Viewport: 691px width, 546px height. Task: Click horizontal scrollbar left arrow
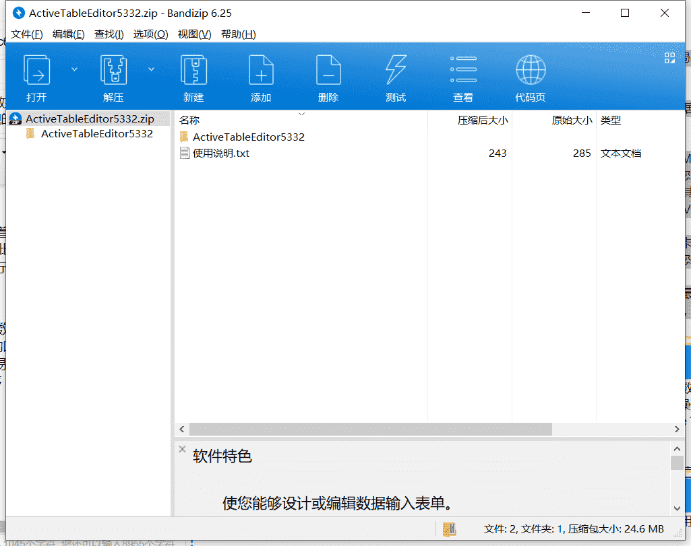pos(182,429)
